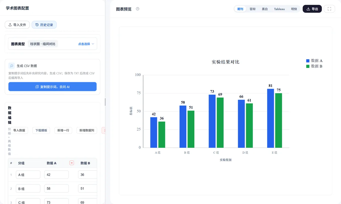The image size is (341, 204).
Task: Edit the A 组 group name field
Action: tap(28, 175)
